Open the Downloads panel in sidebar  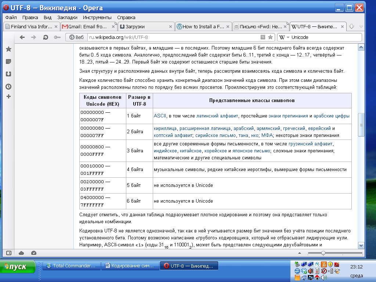pos(9,74)
